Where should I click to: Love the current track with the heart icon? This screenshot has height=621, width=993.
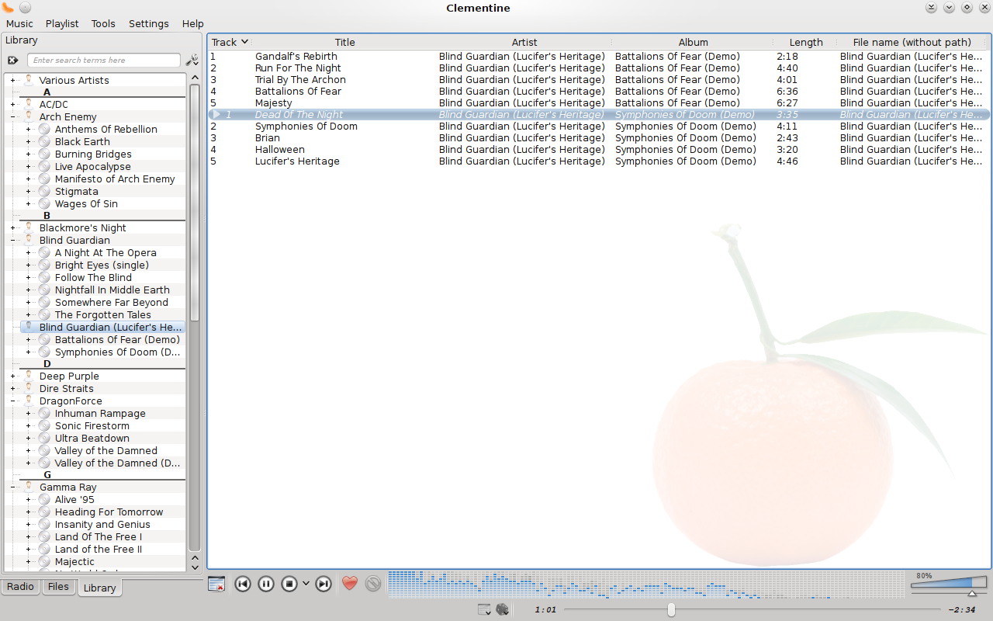350,584
